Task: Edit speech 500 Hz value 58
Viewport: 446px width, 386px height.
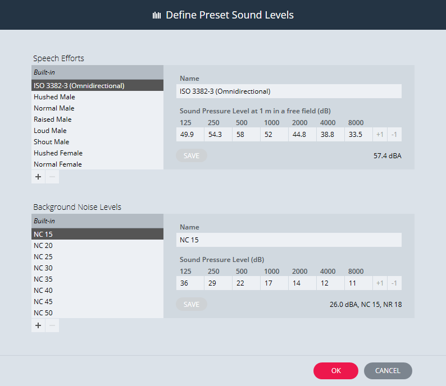Action: coord(247,134)
